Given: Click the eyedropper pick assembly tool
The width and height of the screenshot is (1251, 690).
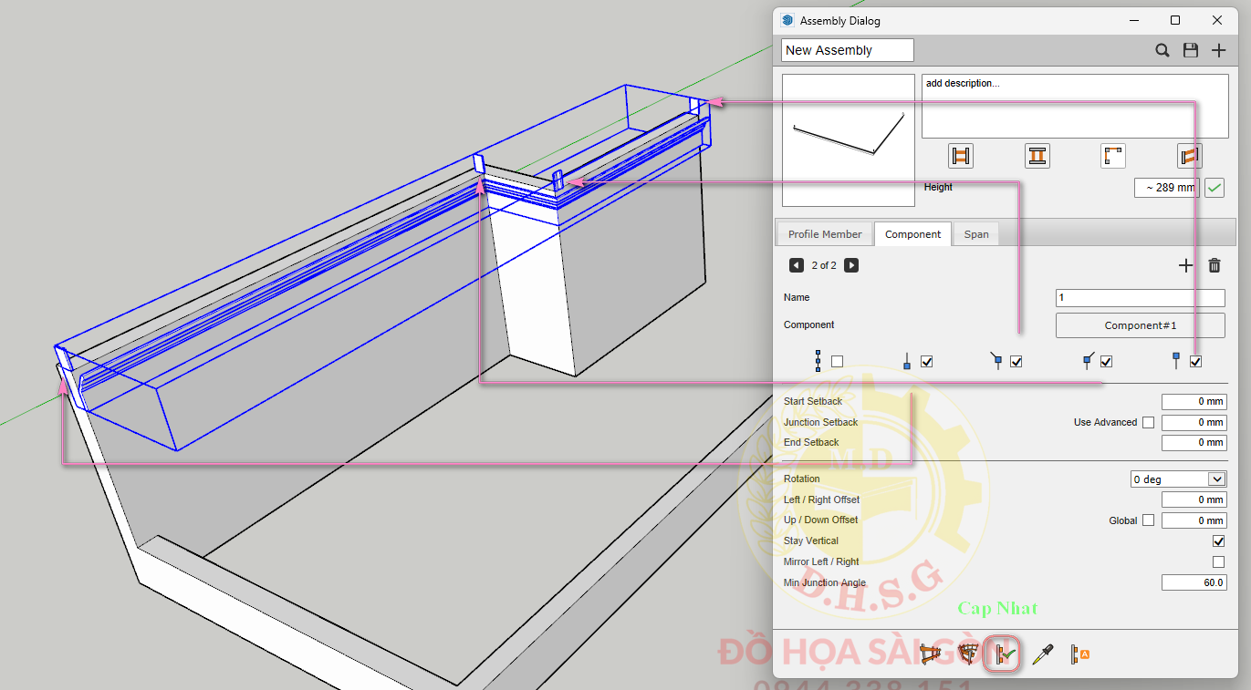Looking at the screenshot, I should 1042,654.
